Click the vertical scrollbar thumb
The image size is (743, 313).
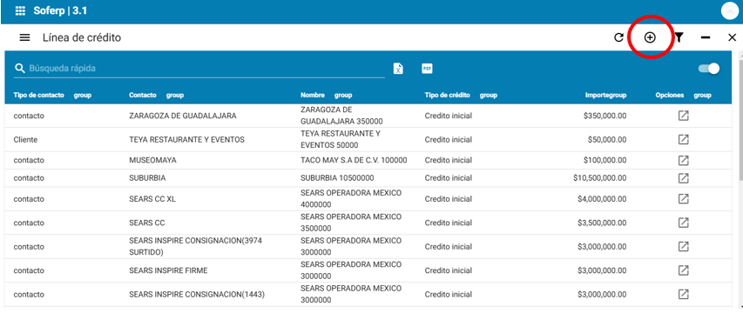(x=740, y=121)
